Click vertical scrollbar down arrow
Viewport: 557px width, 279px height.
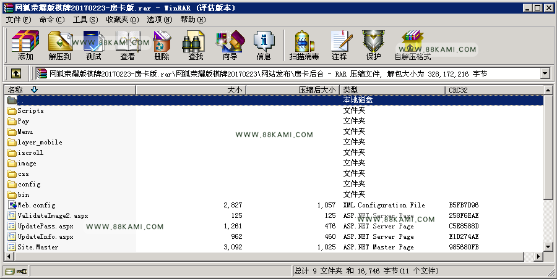pos(548,247)
